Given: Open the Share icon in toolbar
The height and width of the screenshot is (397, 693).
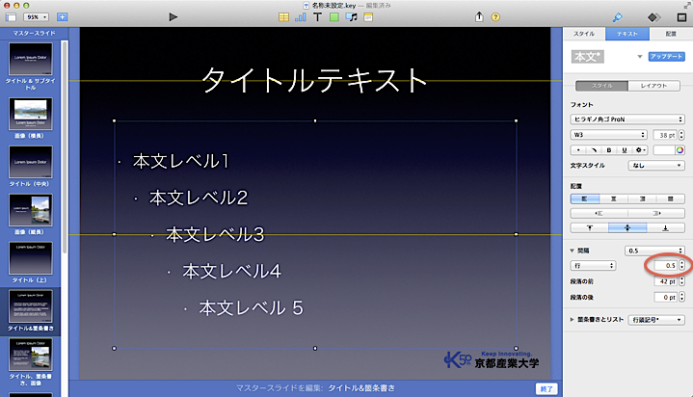Looking at the screenshot, I should (479, 16).
